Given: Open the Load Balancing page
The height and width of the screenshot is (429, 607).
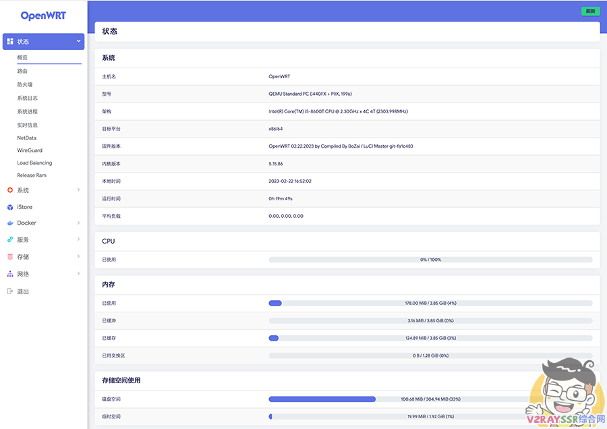Looking at the screenshot, I should pyautogui.click(x=36, y=162).
